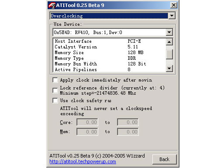This screenshot has width=224, height=168.
Task: Open the Use Device dropdown arrow
Action: pos(169,32)
